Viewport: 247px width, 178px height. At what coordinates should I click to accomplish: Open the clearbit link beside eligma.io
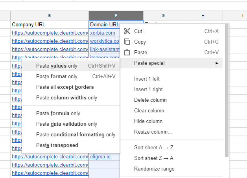(50, 157)
